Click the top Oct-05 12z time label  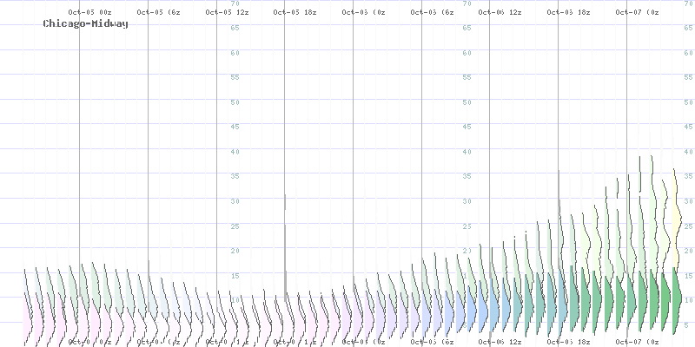coord(228,13)
